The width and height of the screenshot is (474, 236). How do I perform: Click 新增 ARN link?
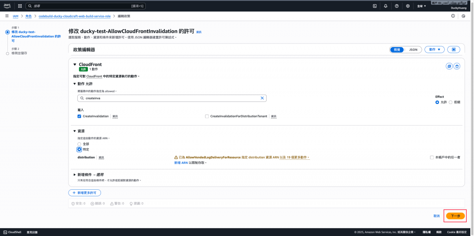click(181, 163)
